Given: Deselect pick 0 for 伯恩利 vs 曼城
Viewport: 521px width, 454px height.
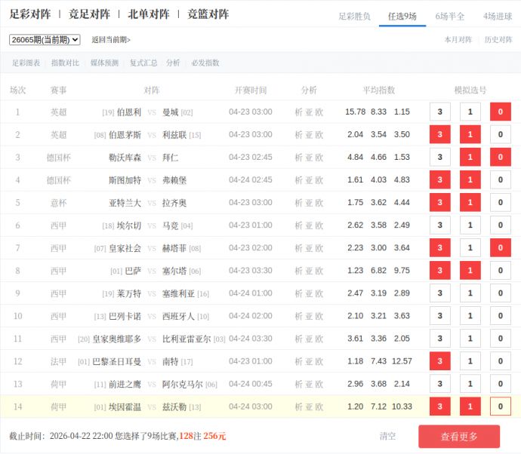Looking at the screenshot, I should pos(500,112).
